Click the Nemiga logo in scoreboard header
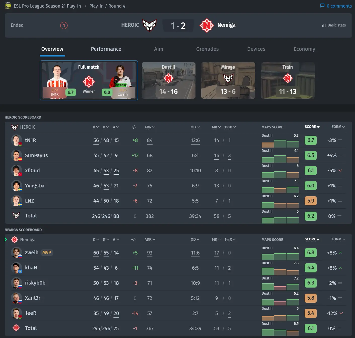This screenshot has width=355, height=338. click(15, 239)
